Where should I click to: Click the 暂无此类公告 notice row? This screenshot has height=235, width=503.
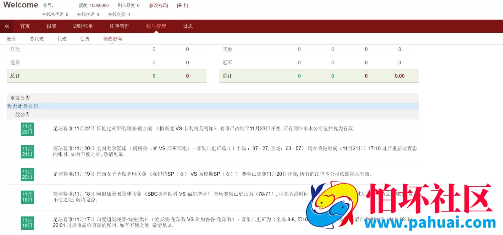[213, 106]
